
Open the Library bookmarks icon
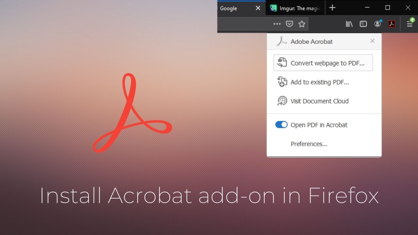(x=349, y=24)
